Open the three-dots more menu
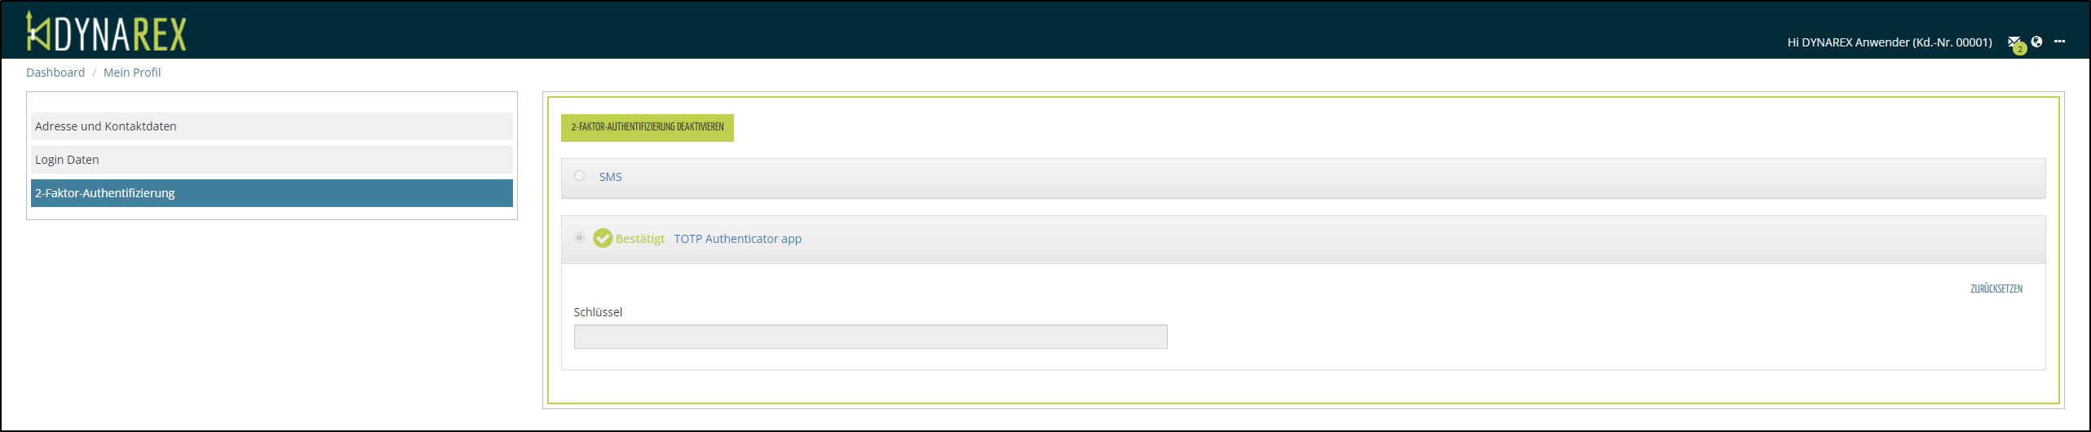The width and height of the screenshot is (2091, 432). click(2059, 42)
